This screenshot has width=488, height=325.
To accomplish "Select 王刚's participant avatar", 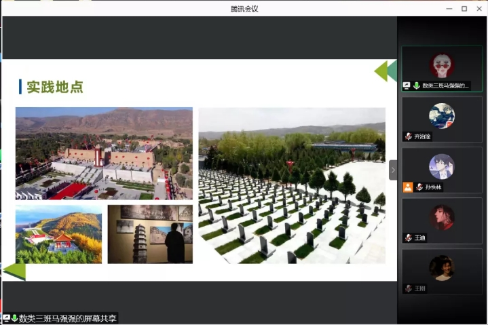I will tap(442, 268).
